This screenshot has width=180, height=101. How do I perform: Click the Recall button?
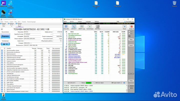point(131,45)
